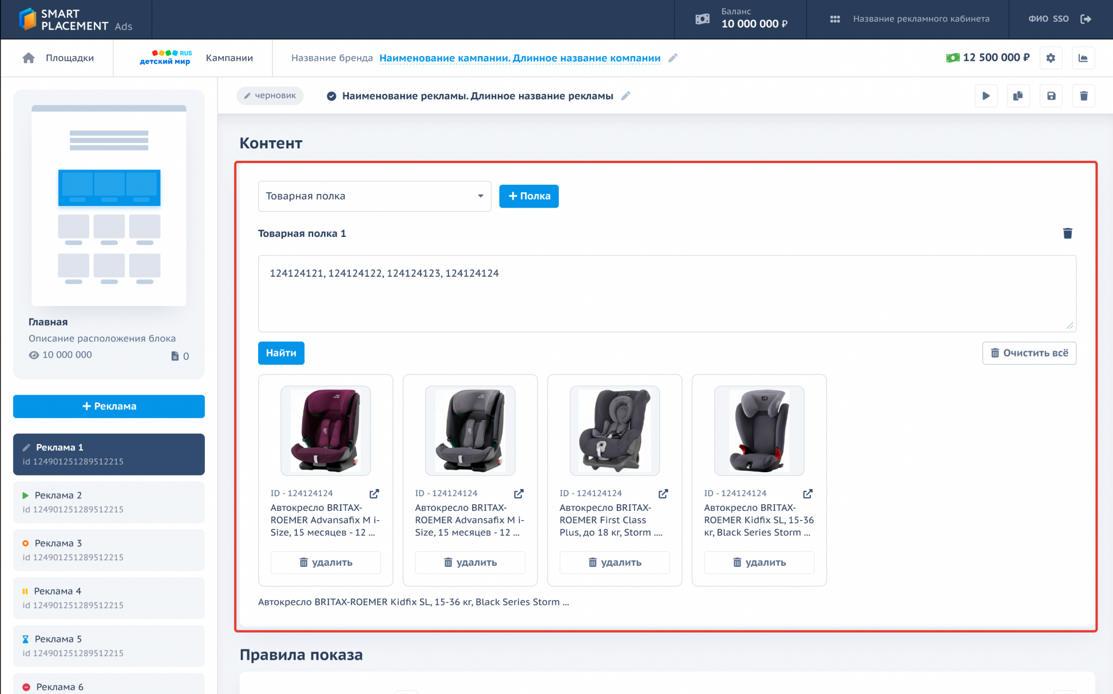Open third product external link icon
The width and height of the screenshot is (1113, 694).
[664, 493]
